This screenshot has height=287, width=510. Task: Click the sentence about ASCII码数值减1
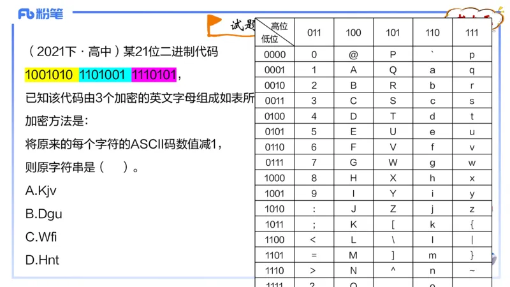tap(124, 144)
